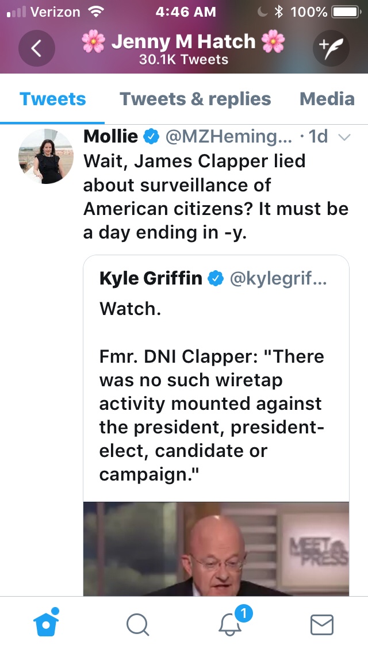Open Notifications bell icon
Screen dimensions: 368x653
point(231,624)
